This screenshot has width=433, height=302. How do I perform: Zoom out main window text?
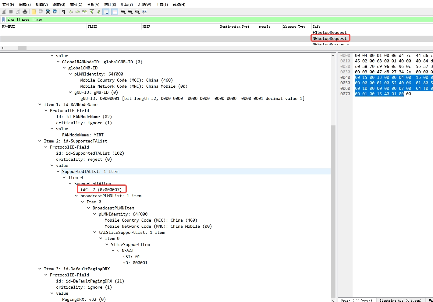[130, 12]
